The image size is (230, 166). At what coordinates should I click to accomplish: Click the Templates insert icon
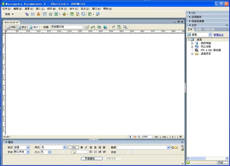coord(90,14)
